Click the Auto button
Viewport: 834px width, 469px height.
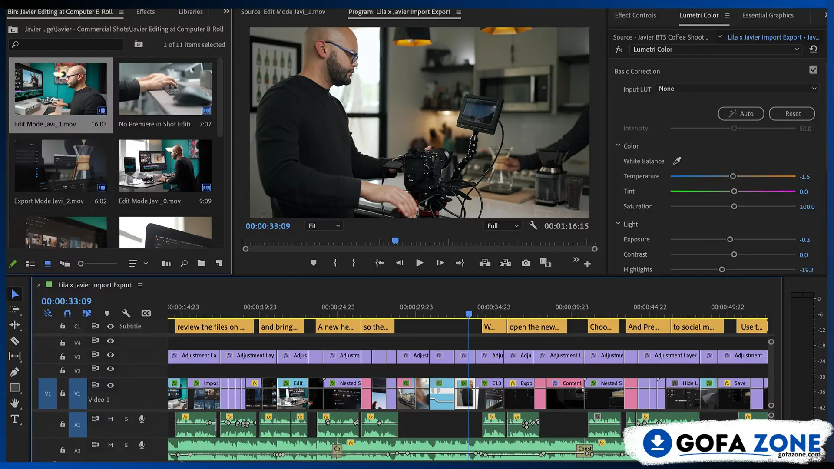(741, 113)
